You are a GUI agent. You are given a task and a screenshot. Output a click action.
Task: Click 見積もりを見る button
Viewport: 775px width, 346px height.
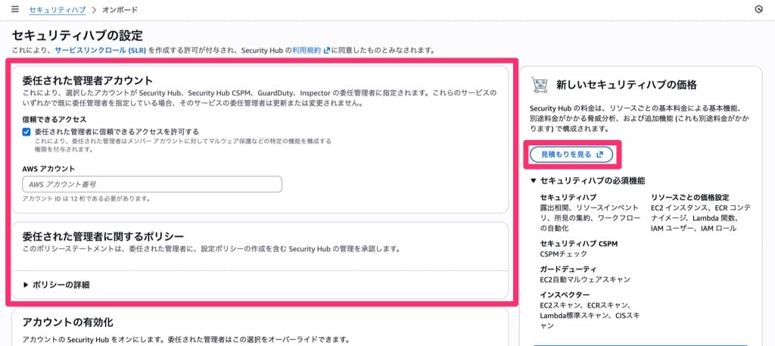coord(571,154)
